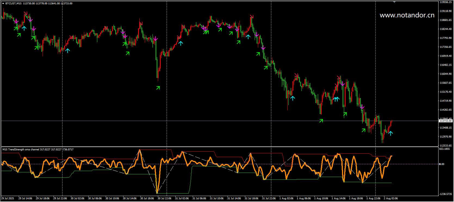Click price scale value 115607.65
454x202 pixels.
click(446, 83)
